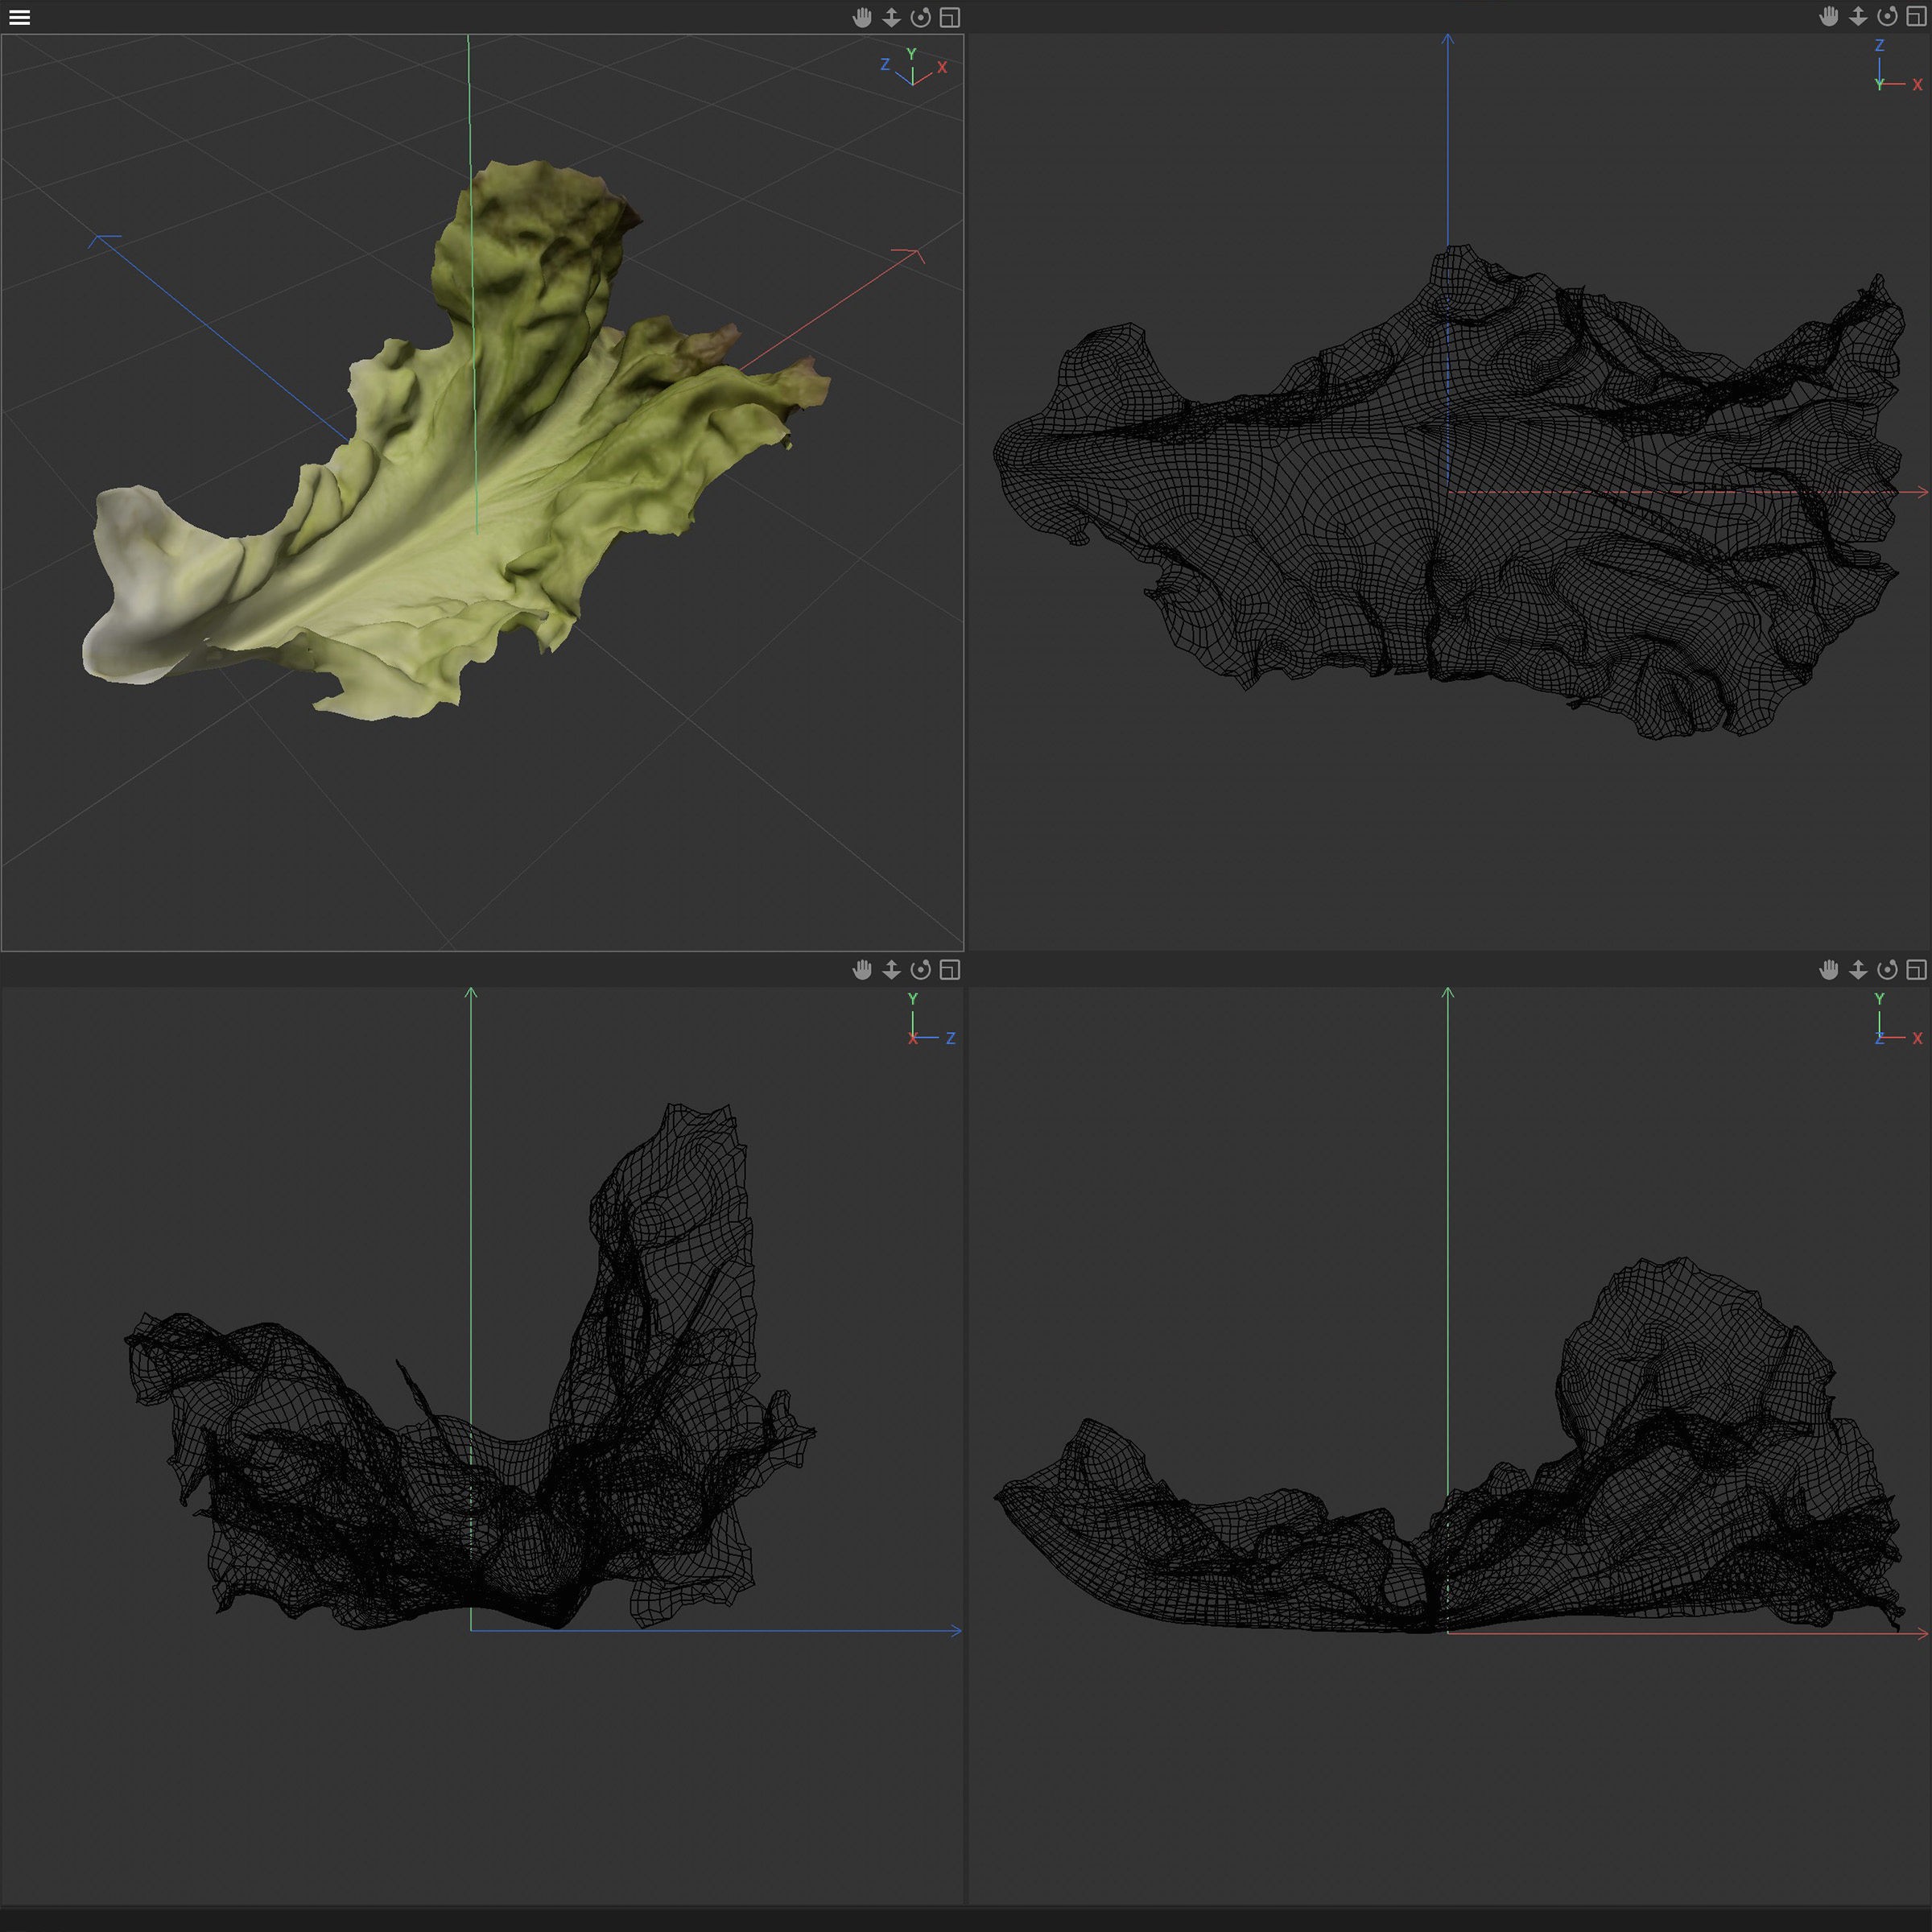The width and height of the screenshot is (1932, 1932).
Task: Maximize the textured model viewport
Action: 948,17
